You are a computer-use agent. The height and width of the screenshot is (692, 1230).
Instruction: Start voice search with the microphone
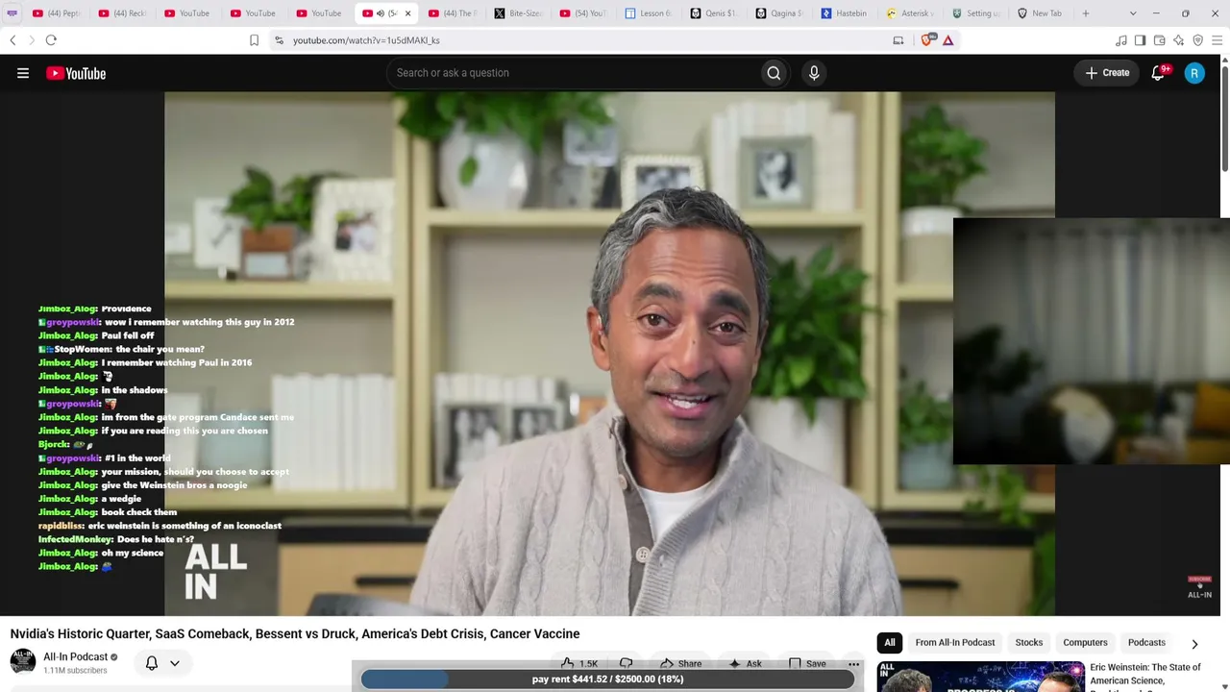[x=814, y=73]
